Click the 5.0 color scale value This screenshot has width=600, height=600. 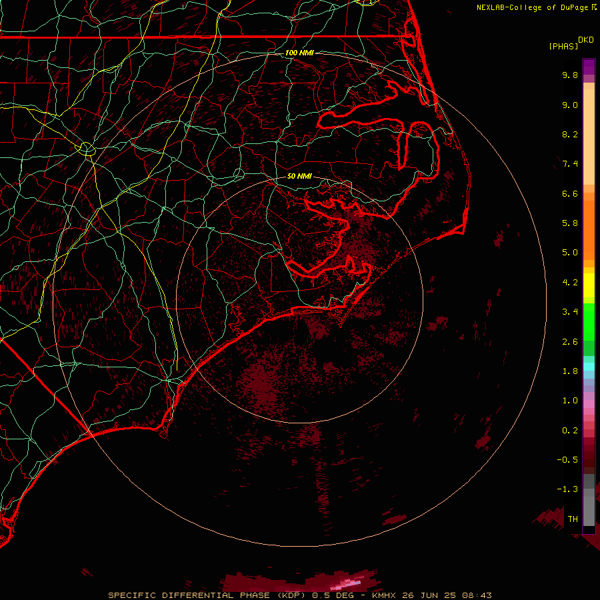coord(570,253)
